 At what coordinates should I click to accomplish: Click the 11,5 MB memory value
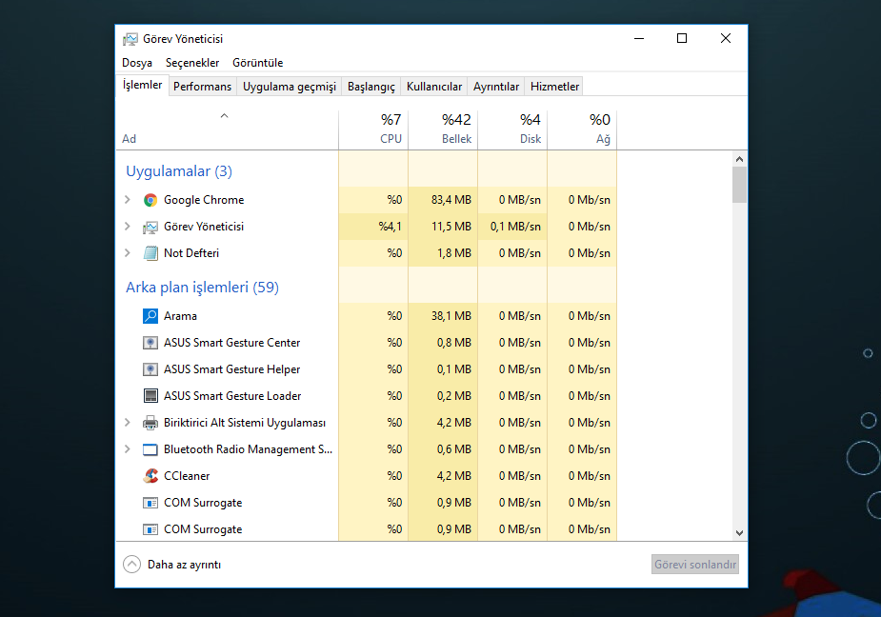coord(451,227)
